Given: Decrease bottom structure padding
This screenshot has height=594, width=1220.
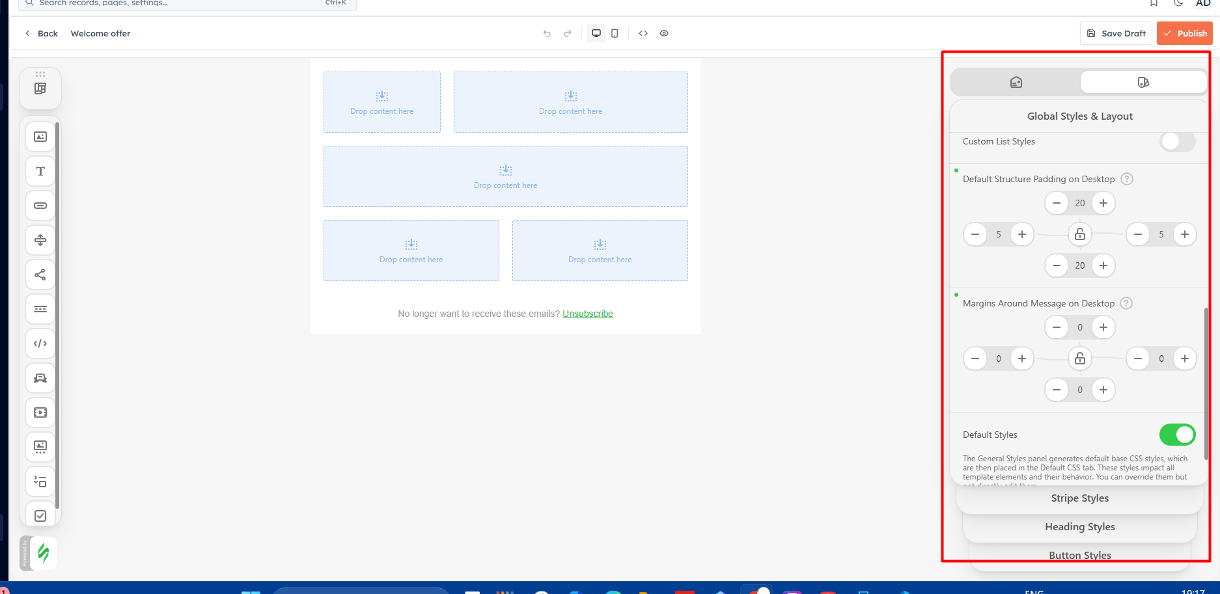Looking at the screenshot, I should tap(1057, 265).
